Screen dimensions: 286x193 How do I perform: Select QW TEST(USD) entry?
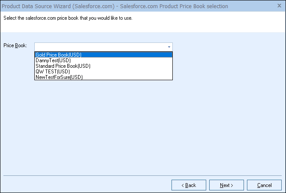[103, 72]
